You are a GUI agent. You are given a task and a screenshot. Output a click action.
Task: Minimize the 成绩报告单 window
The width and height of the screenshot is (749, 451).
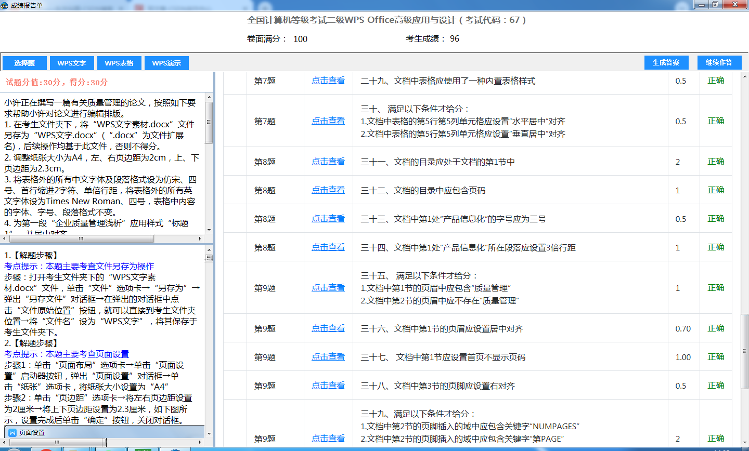click(702, 5)
